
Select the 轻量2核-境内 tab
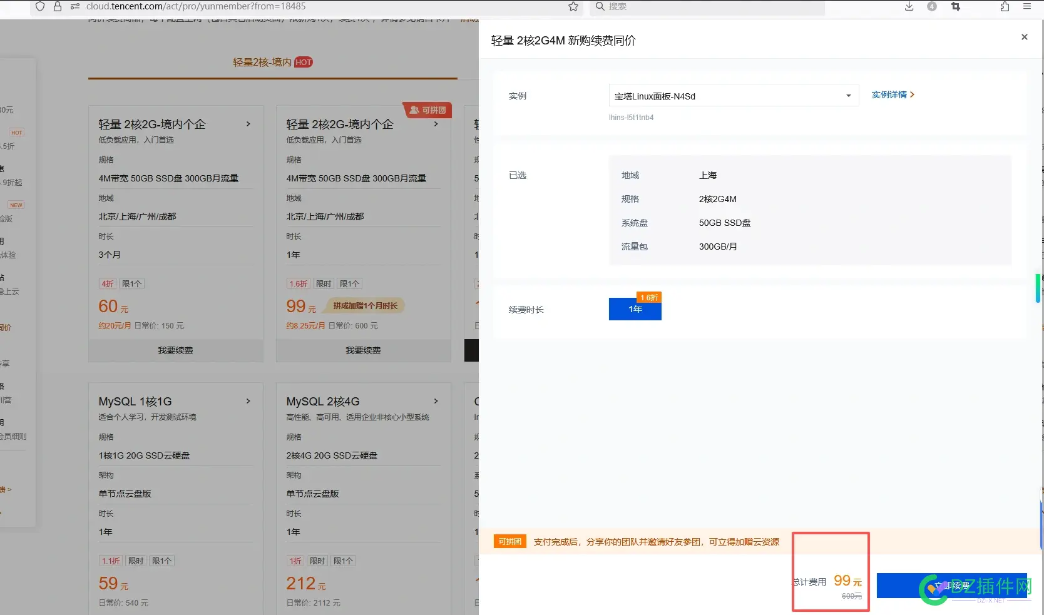(x=262, y=62)
